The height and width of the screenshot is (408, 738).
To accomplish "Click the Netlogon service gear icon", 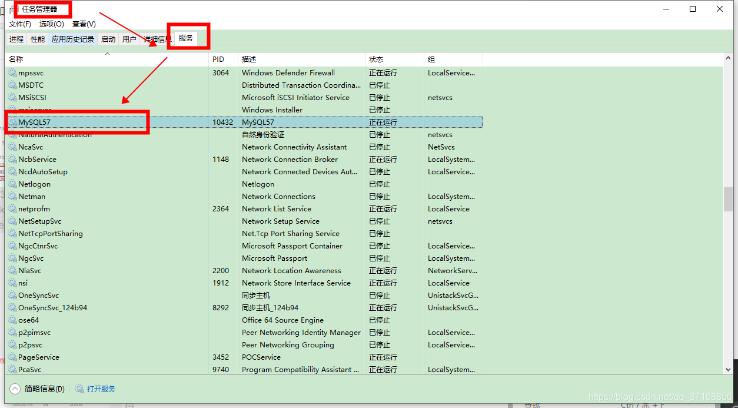I will pos(13,184).
